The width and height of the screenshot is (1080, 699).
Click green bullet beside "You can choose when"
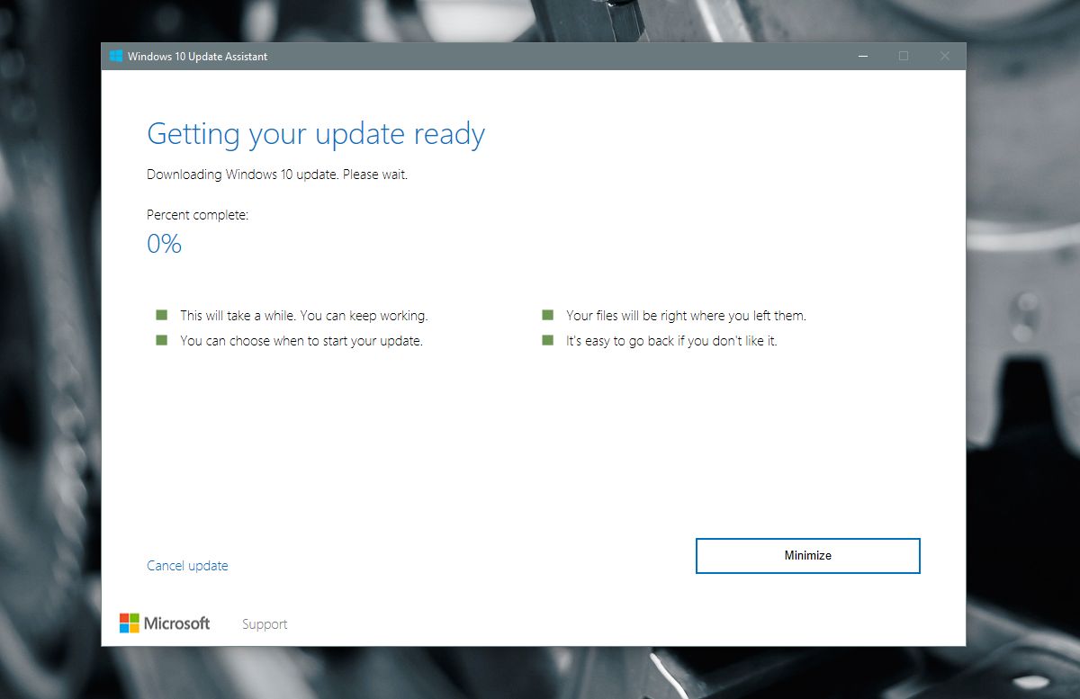(162, 340)
